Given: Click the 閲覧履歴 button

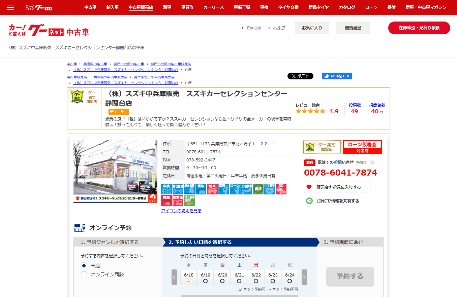Looking at the screenshot, I should coord(353,28).
